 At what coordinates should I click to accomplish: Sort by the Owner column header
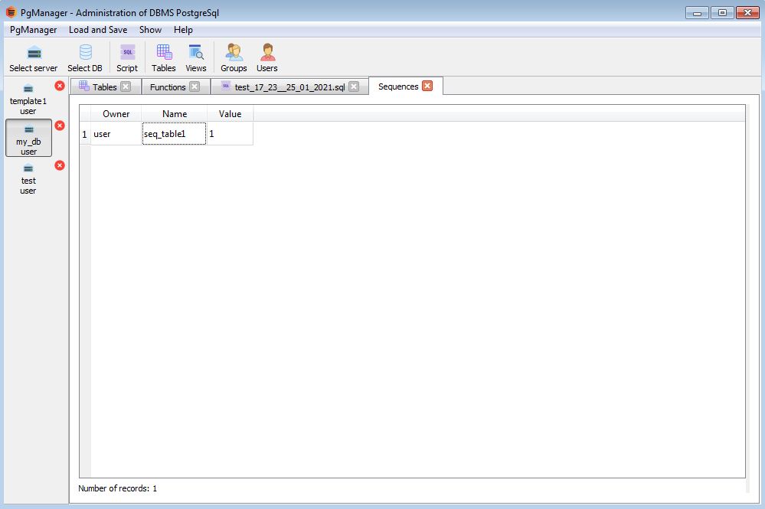116,114
